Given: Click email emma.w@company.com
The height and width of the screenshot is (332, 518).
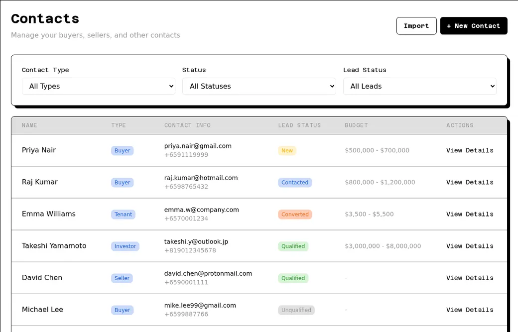Looking at the screenshot, I should click(x=202, y=210).
